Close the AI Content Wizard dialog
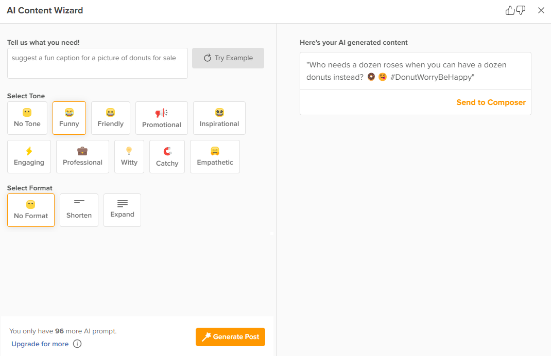 (541, 10)
